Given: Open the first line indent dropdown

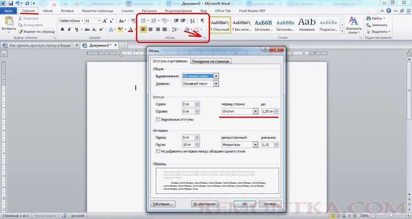Looking at the screenshot, I should pos(255,111).
